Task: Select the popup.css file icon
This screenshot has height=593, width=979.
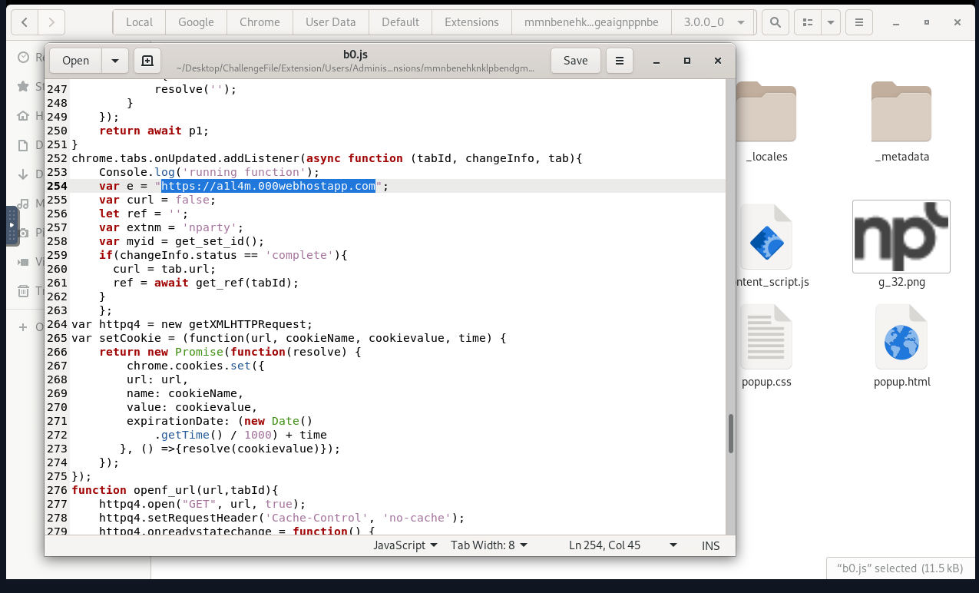Action: pos(766,336)
